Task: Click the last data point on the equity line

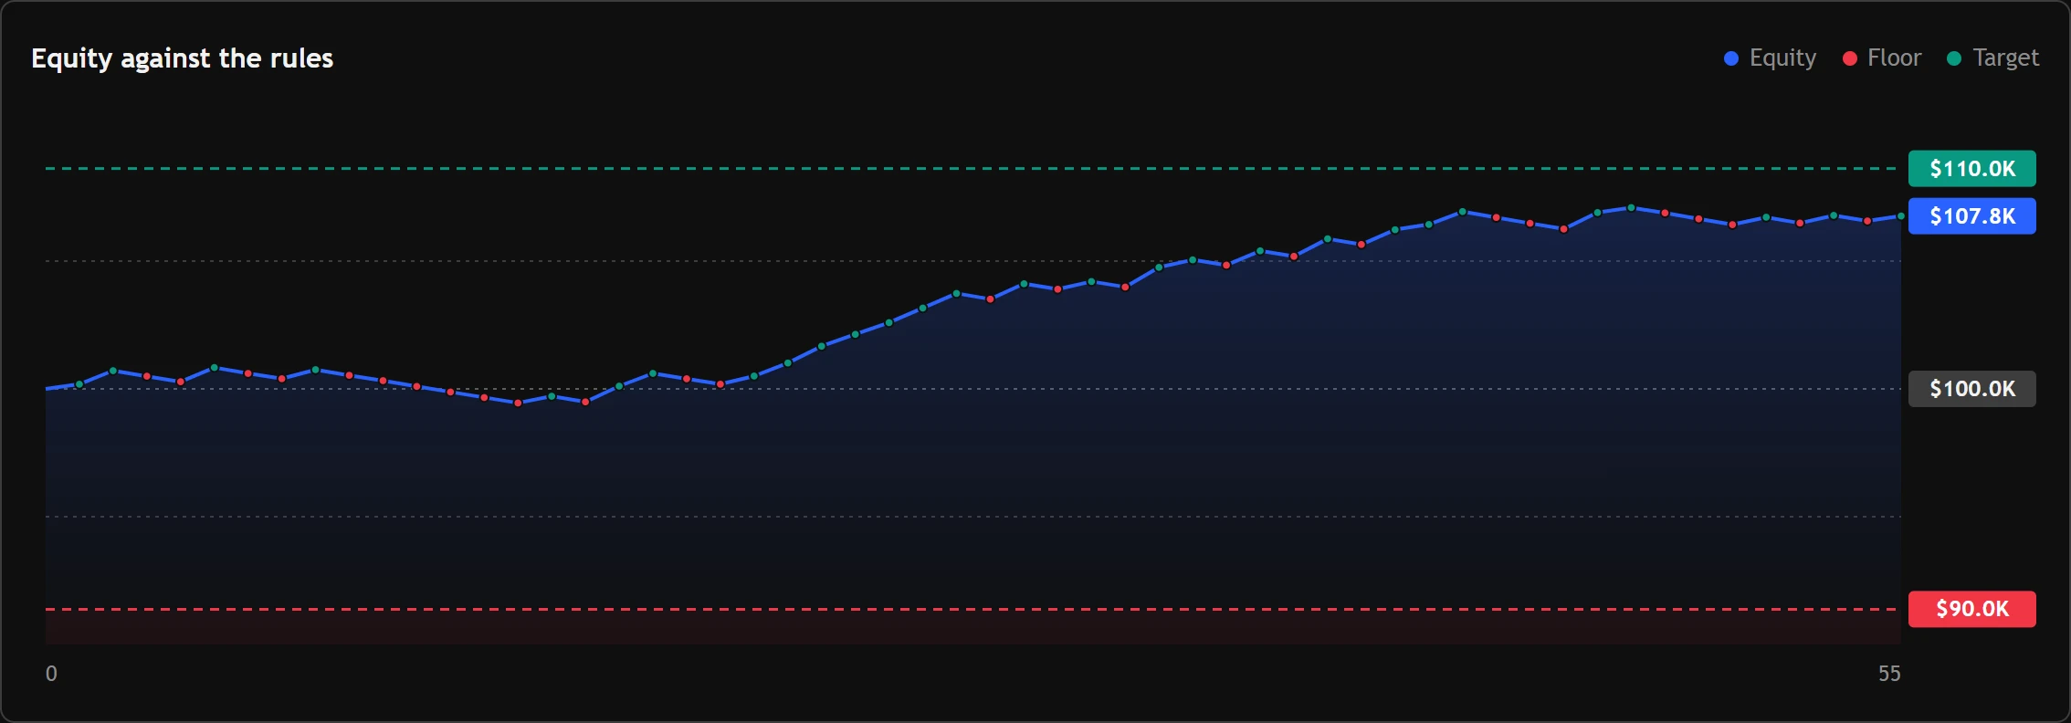Action: (1901, 216)
